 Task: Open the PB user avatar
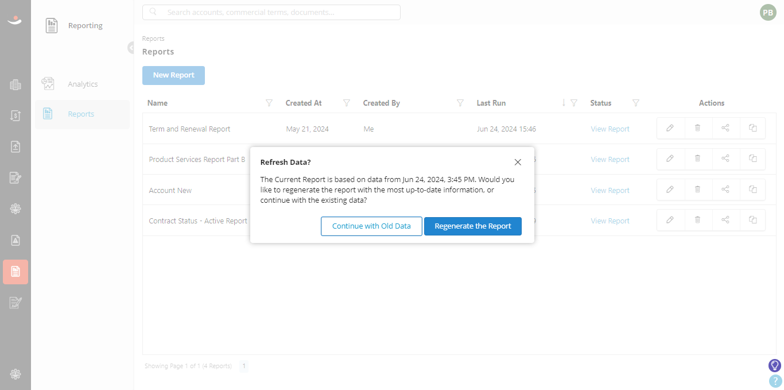click(x=768, y=13)
